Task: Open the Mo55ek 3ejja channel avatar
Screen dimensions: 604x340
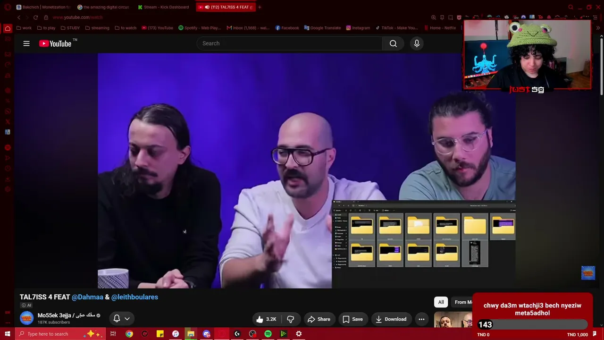Action: coord(26,318)
